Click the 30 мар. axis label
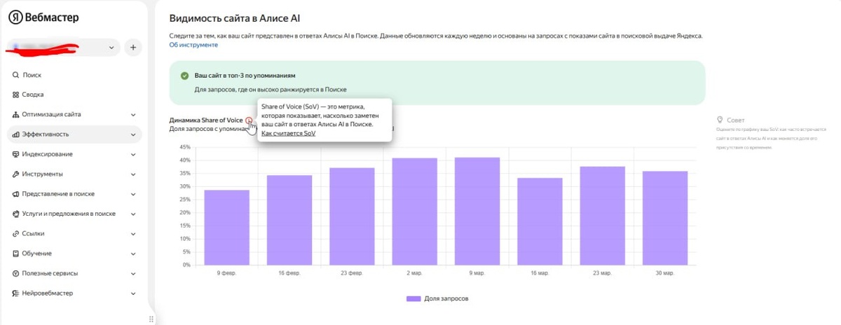This screenshot has height=325, width=841. point(665,272)
